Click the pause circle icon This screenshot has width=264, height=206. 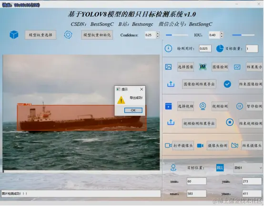[239, 106]
